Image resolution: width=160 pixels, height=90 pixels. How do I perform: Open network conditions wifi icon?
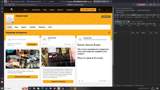(x=153, y=17)
